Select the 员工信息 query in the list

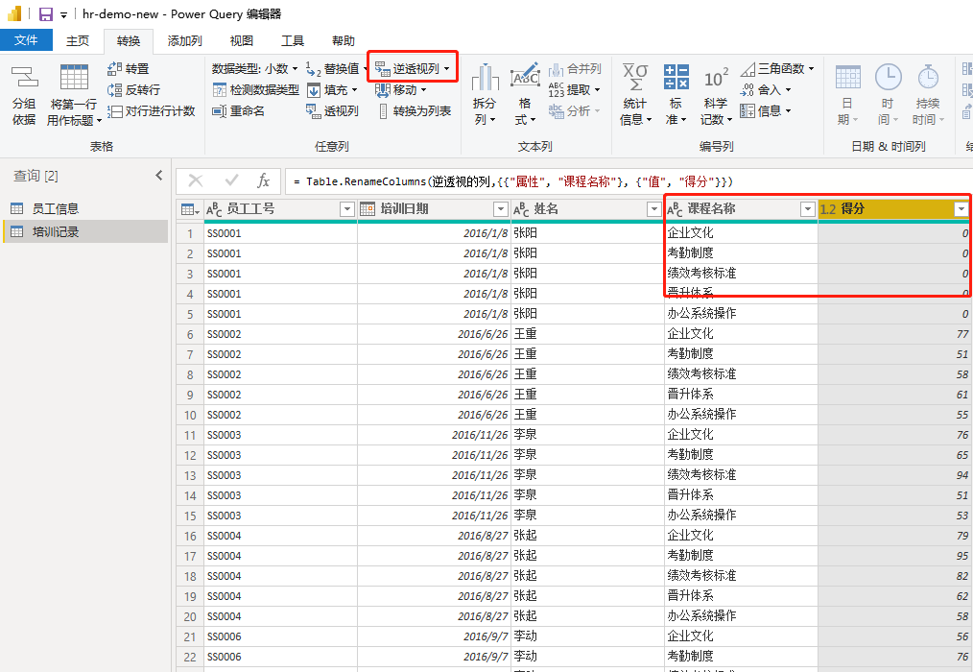point(56,208)
